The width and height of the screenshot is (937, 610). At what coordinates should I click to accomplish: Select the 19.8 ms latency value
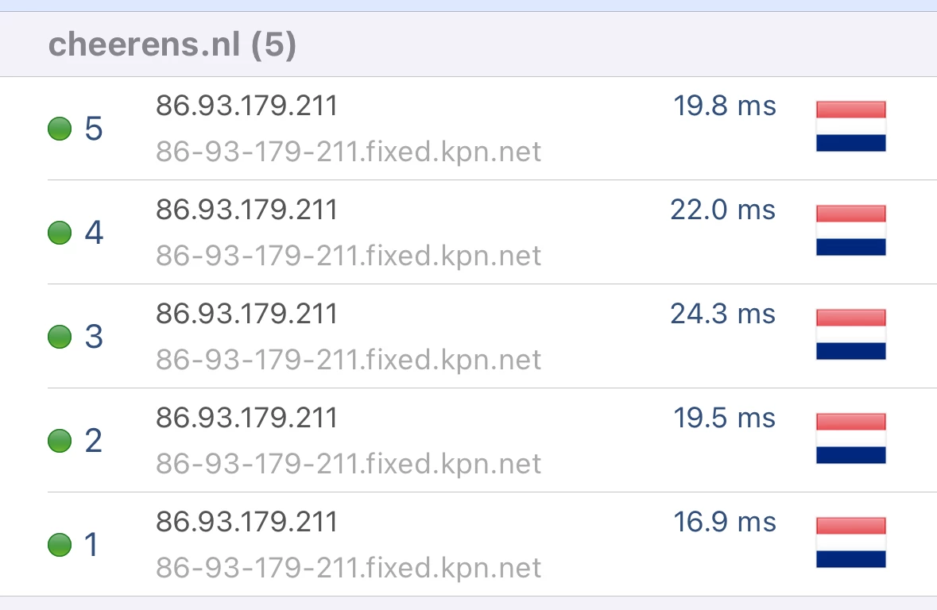tap(725, 106)
